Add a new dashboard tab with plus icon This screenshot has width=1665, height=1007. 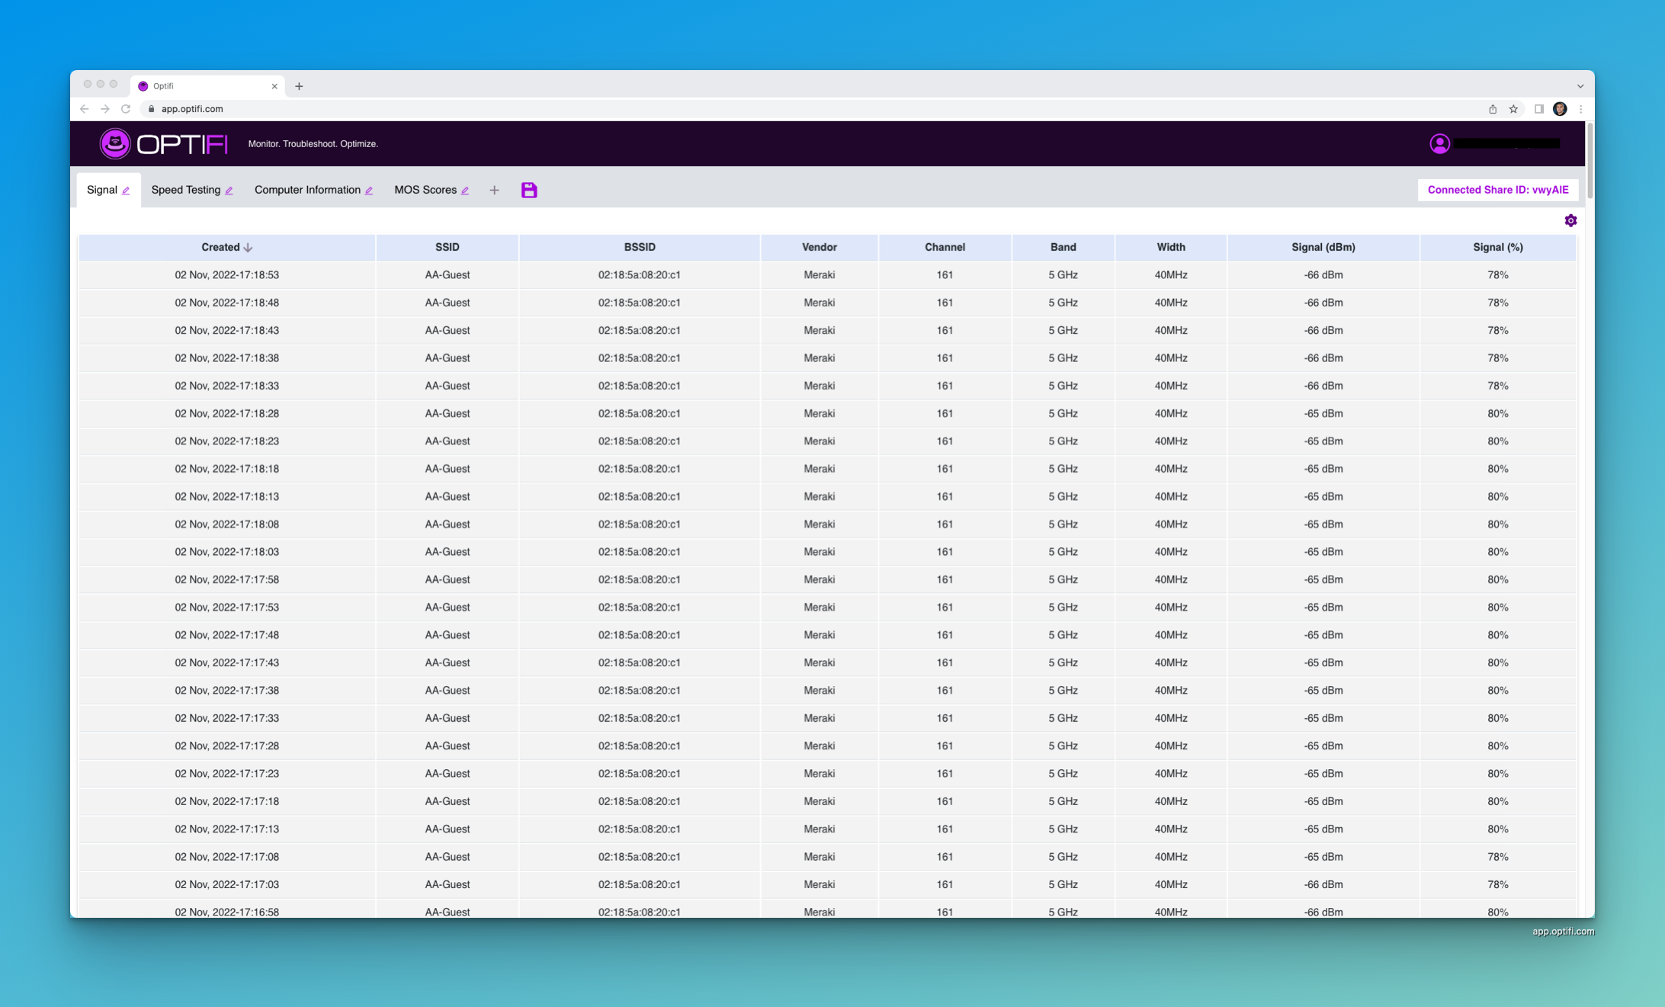(494, 190)
